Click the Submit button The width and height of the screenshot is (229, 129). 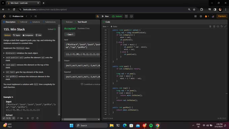click(x=117, y=16)
